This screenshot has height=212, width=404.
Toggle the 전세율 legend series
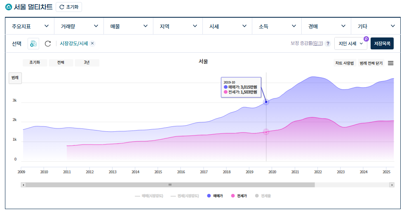(x=263, y=196)
